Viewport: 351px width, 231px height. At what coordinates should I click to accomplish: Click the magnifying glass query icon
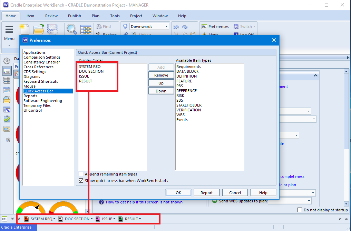(x=72, y=29)
